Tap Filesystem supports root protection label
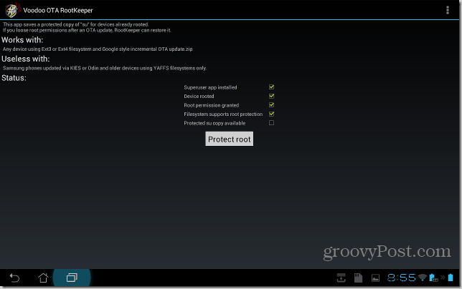Image resolution: width=462 pixels, height=289 pixels. point(223,114)
